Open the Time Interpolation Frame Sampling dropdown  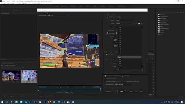(125, 85)
